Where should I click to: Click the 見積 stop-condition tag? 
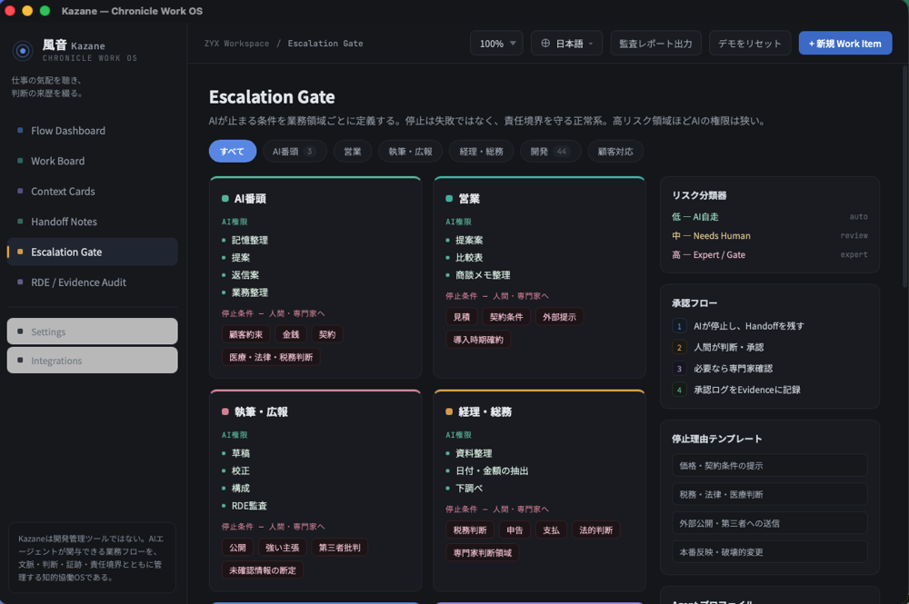pyautogui.click(x=462, y=317)
